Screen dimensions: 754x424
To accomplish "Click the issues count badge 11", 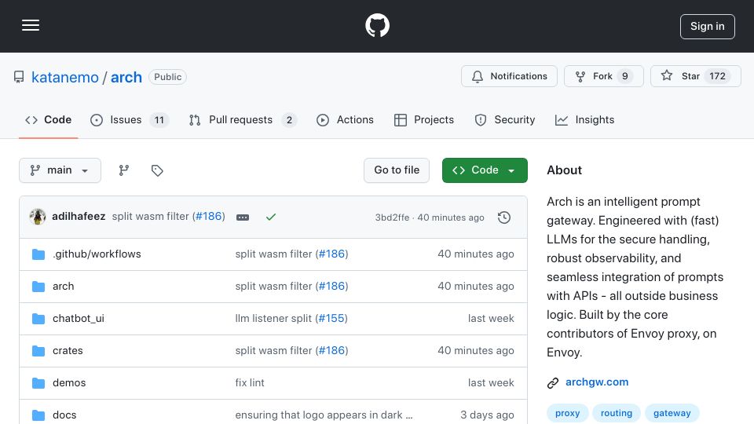I will [x=159, y=119].
